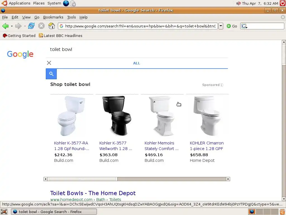Click the Latest BBC Headlines feed icon
286x215 pixels.
tap(41, 36)
